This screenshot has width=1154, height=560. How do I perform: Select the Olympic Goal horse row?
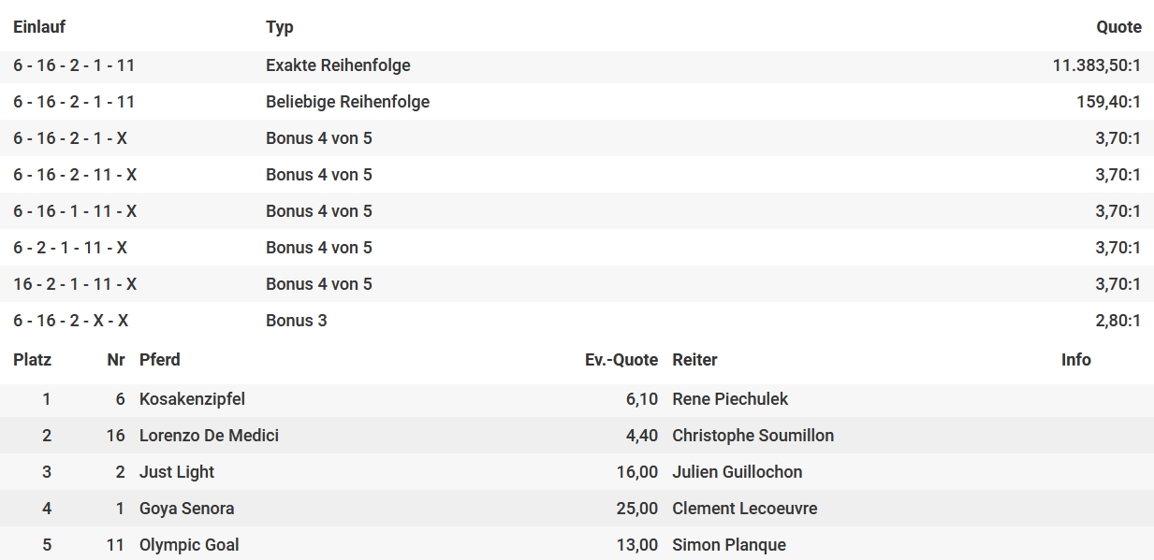point(577,545)
